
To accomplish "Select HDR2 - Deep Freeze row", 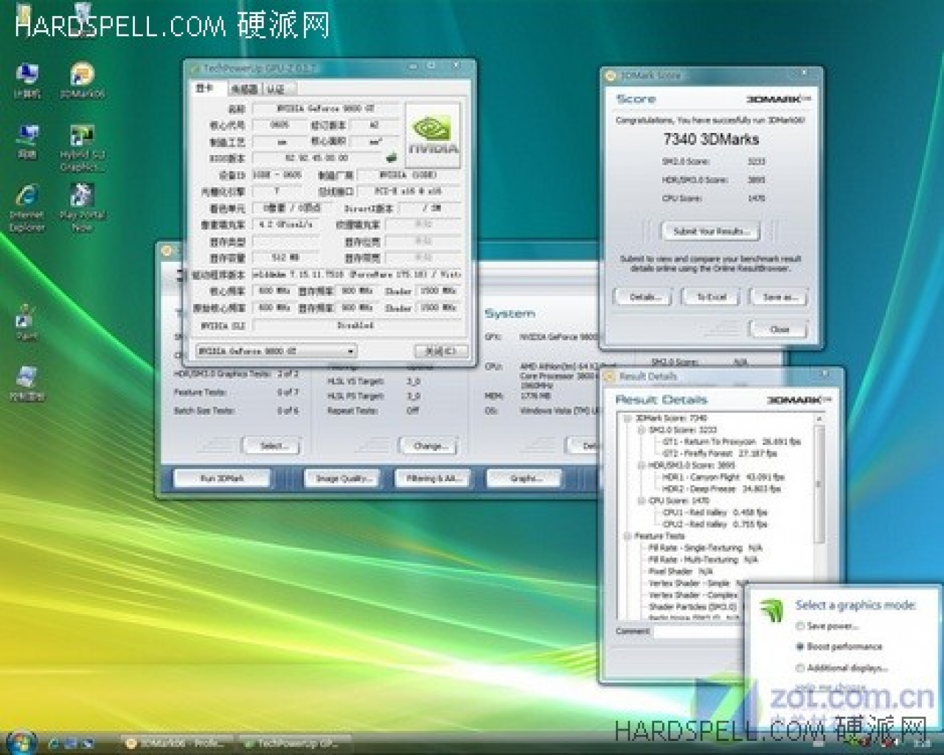I will click(721, 489).
